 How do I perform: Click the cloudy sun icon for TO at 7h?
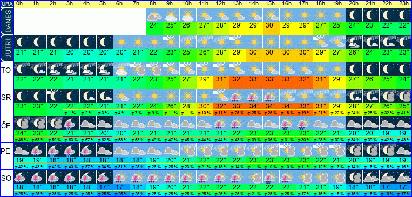138,69
